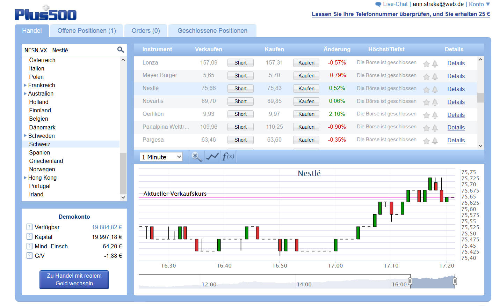
Task: Click the instrument search input field
Action: tap(70, 50)
